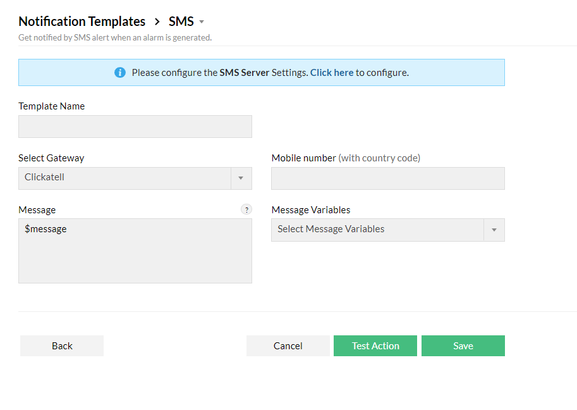Click here to configure SMS Server settings
This screenshot has height=410, width=577.
(x=331, y=72)
